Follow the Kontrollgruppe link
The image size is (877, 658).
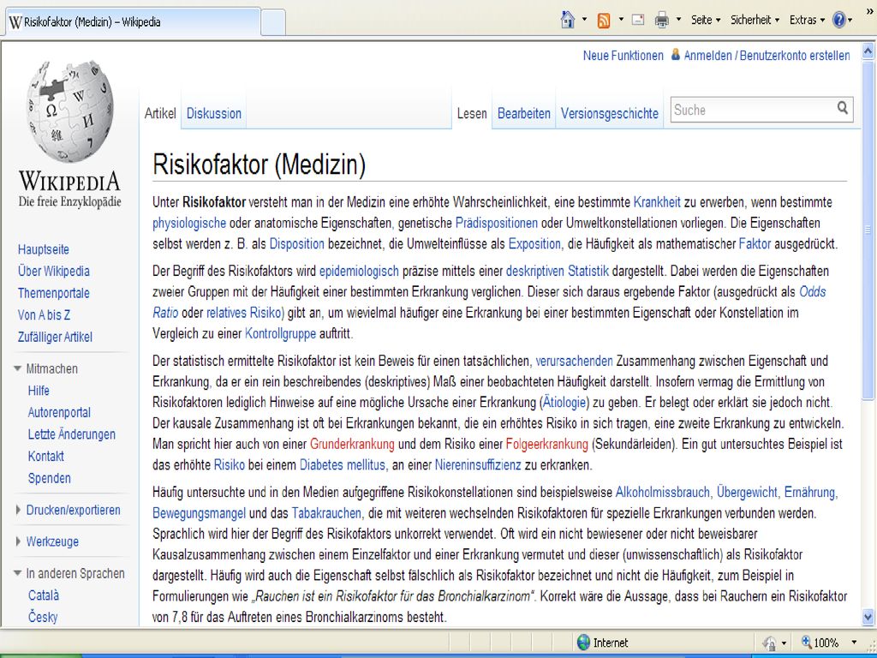280,334
